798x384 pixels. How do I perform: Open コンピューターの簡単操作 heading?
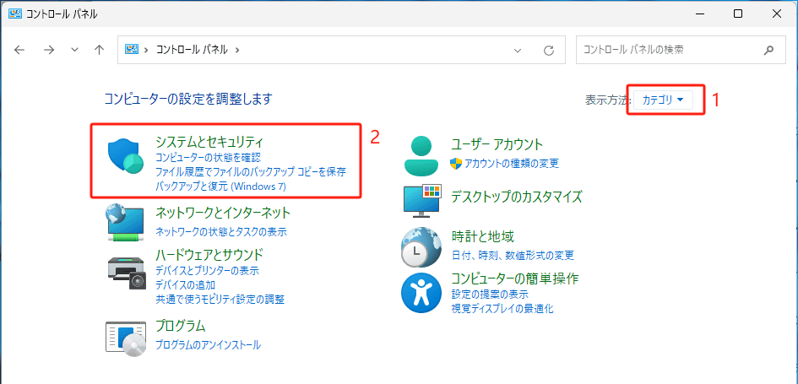tap(515, 279)
